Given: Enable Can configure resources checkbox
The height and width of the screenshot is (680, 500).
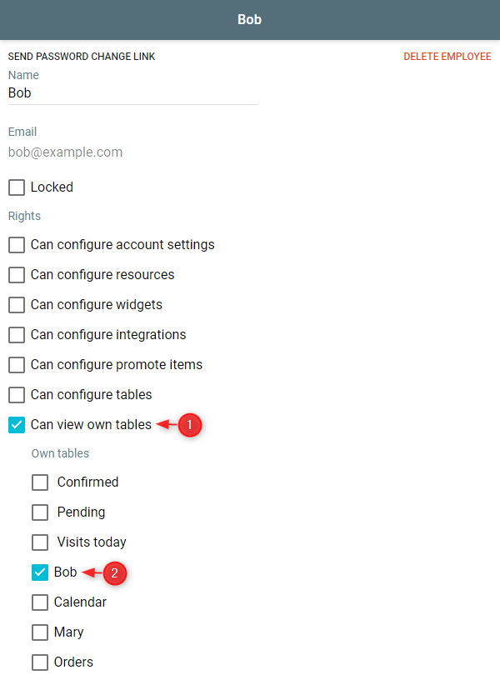Looking at the screenshot, I should [17, 275].
